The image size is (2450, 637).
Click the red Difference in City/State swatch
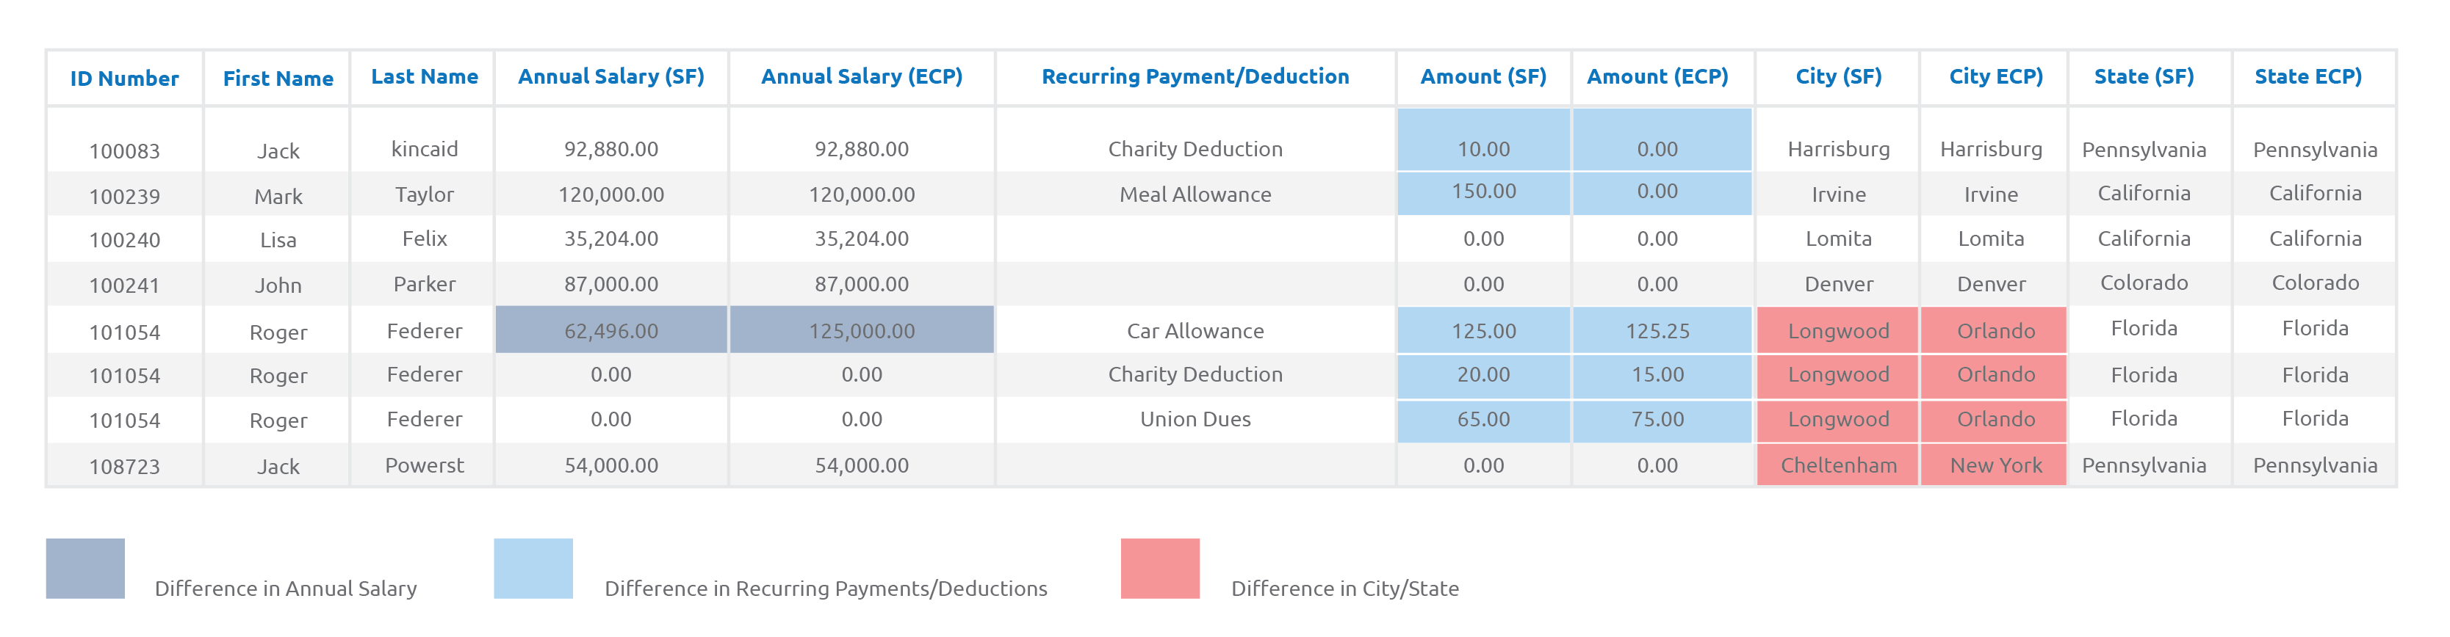[x=1159, y=569]
